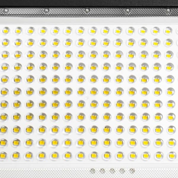The height and width of the screenshot is (178, 178).
Task: Select the first LED in the top row
Action: tap(6, 31)
